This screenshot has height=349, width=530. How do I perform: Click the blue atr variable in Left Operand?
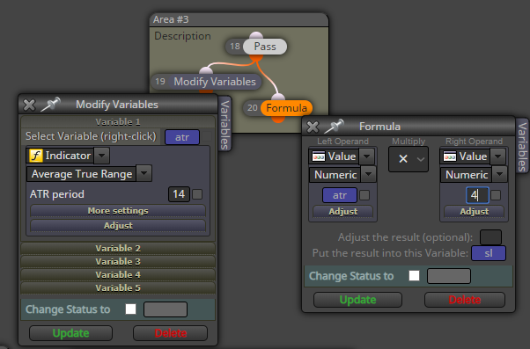[340, 195]
